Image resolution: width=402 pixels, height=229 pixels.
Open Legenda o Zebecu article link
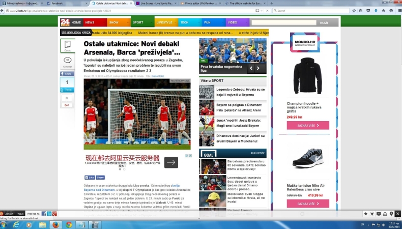[x=241, y=92]
